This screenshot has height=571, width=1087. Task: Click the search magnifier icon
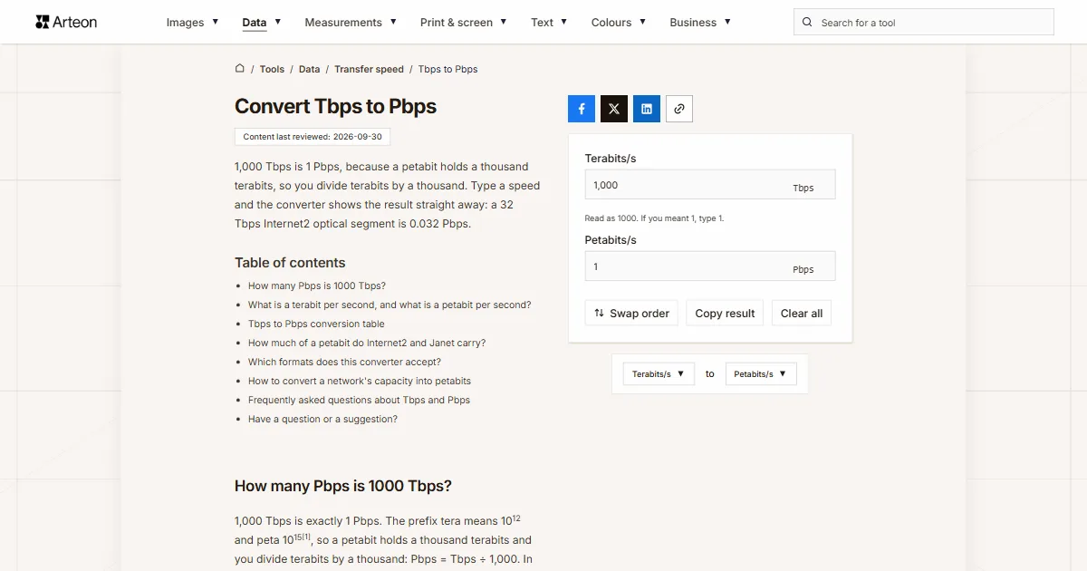click(807, 23)
